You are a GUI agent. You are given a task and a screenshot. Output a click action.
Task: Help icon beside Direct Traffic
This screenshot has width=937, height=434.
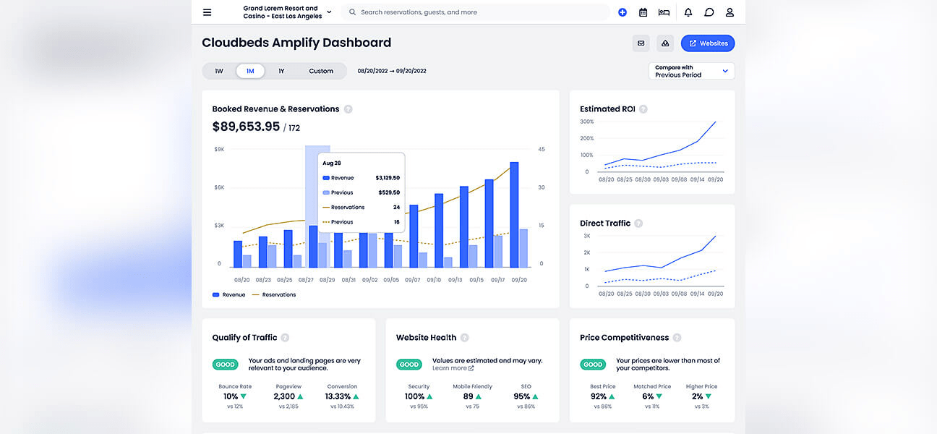pos(638,224)
